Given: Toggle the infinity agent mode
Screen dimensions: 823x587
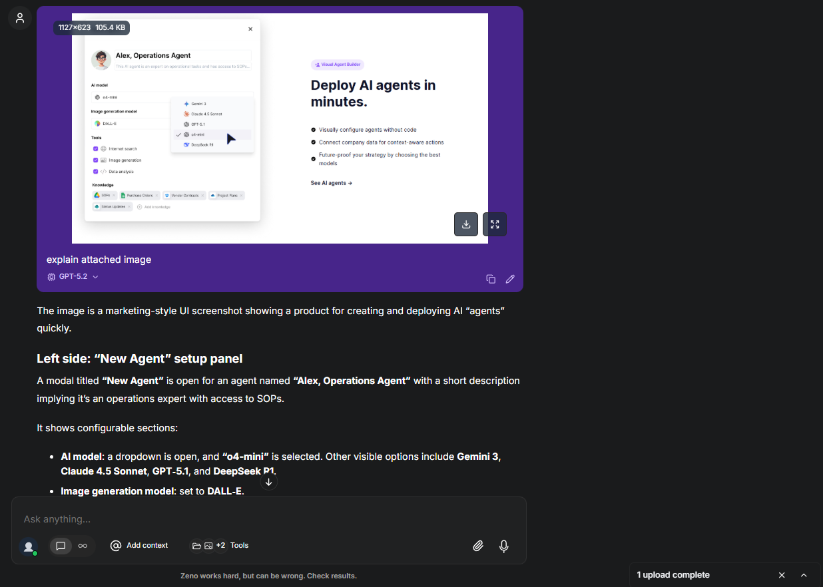Looking at the screenshot, I should (83, 546).
